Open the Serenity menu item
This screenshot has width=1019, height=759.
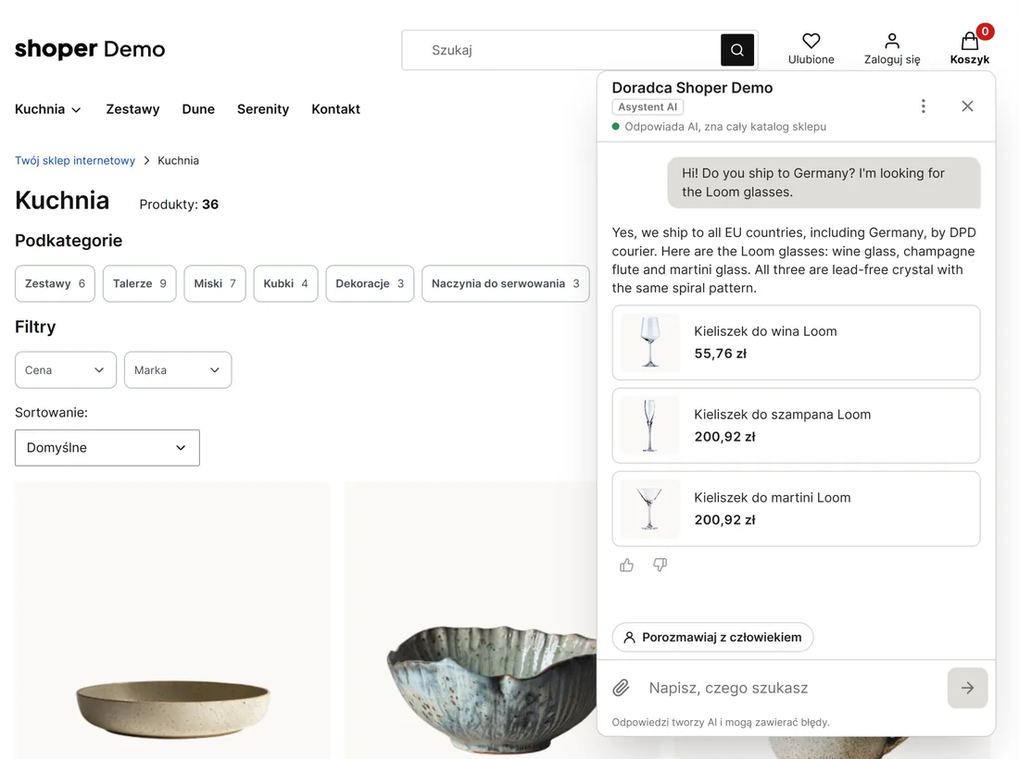point(263,109)
